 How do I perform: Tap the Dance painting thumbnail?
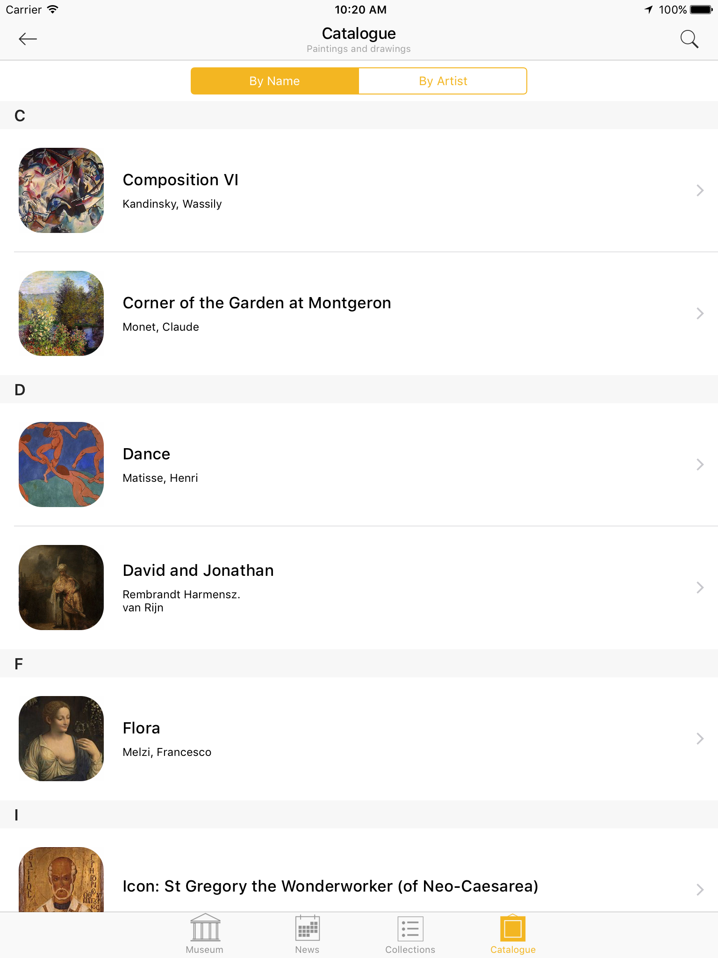(x=61, y=464)
